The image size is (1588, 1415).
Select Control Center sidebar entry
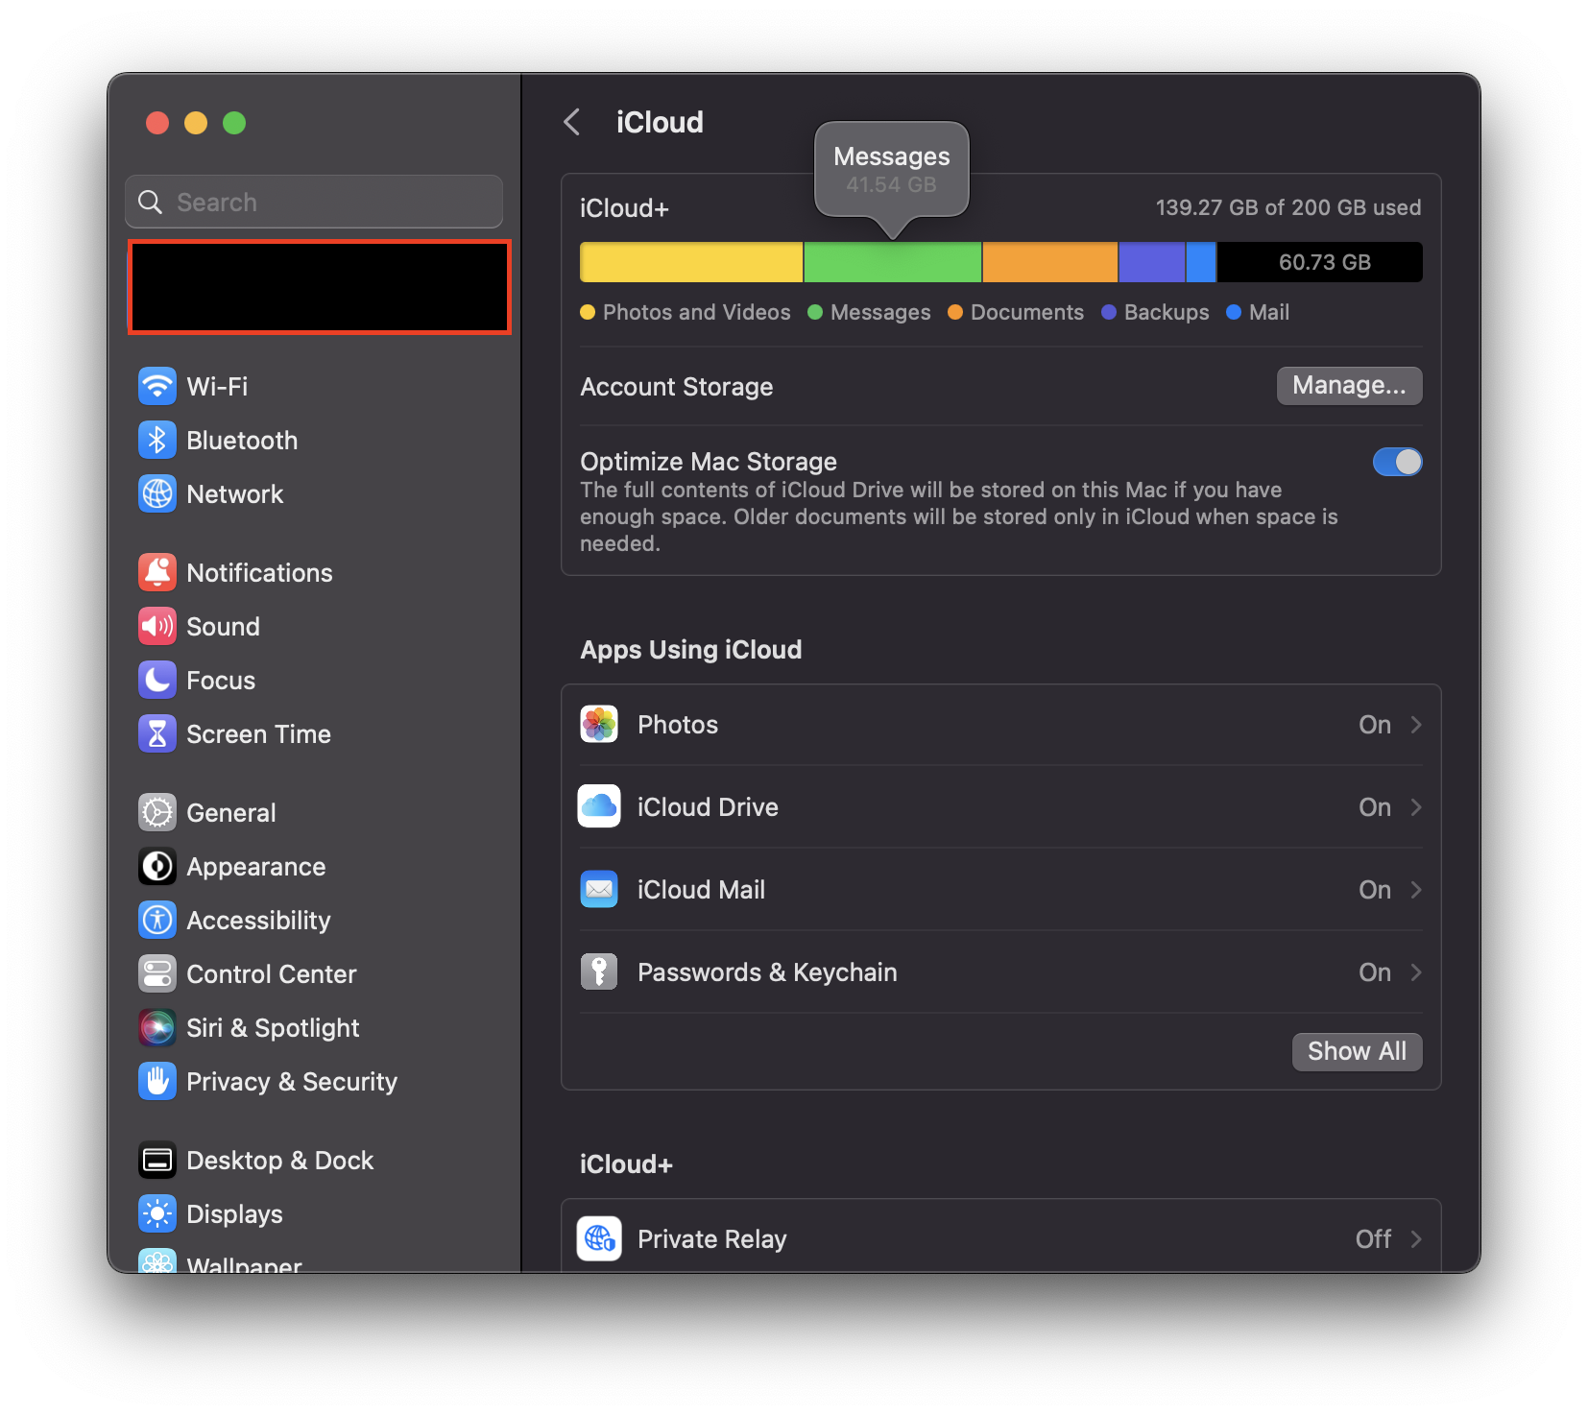(272, 974)
